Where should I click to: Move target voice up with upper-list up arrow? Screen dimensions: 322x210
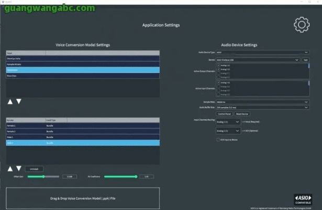tap(10, 101)
